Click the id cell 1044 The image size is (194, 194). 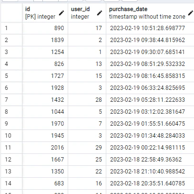[45, 112]
